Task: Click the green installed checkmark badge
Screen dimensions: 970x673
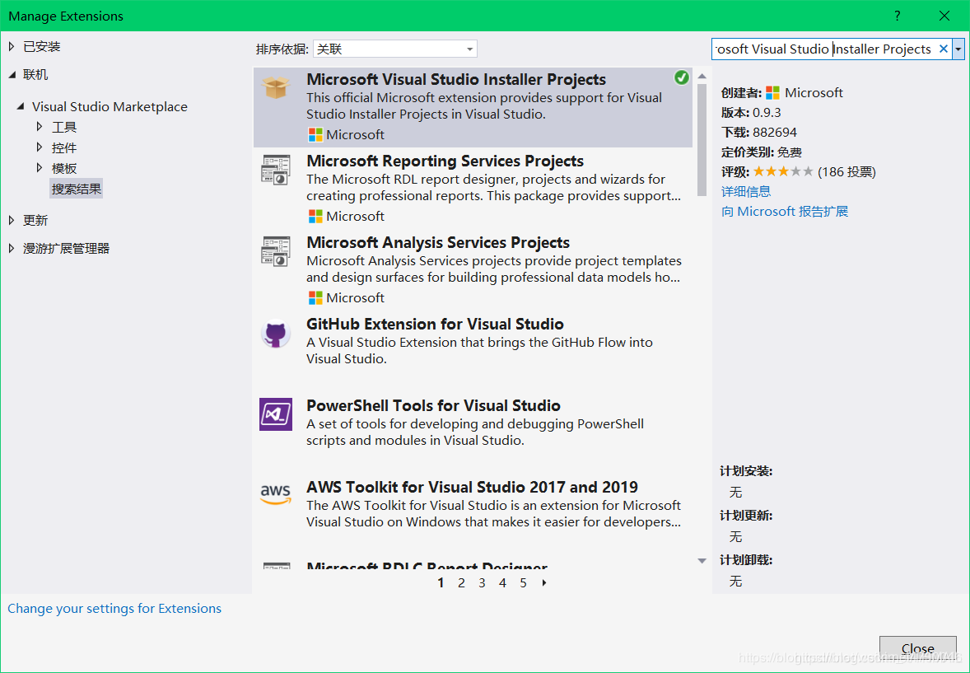Action: [681, 77]
